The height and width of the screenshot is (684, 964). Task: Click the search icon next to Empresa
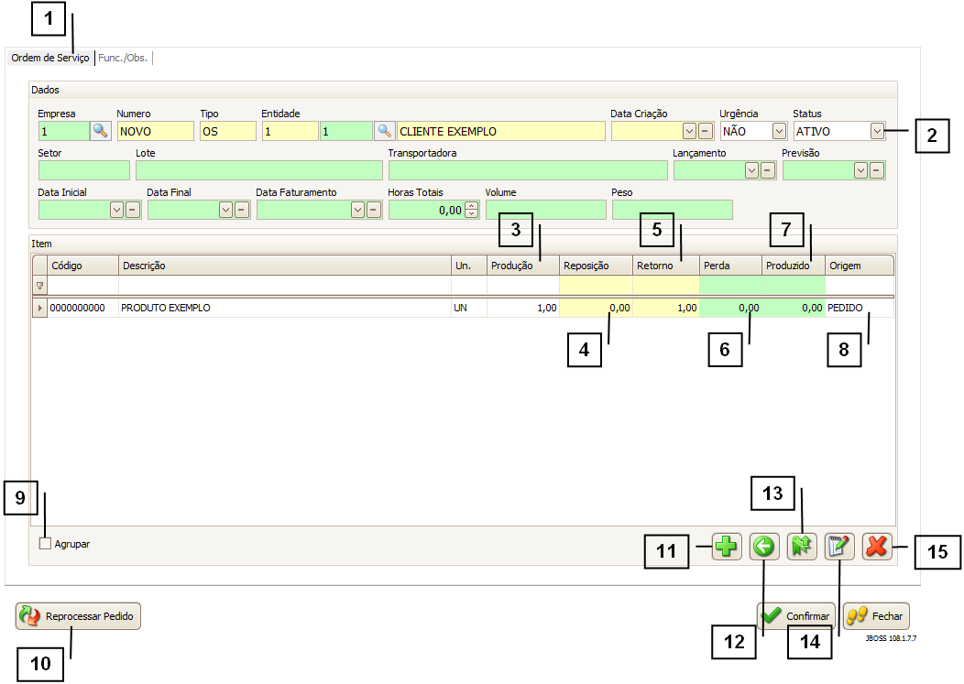tap(100, 131)
